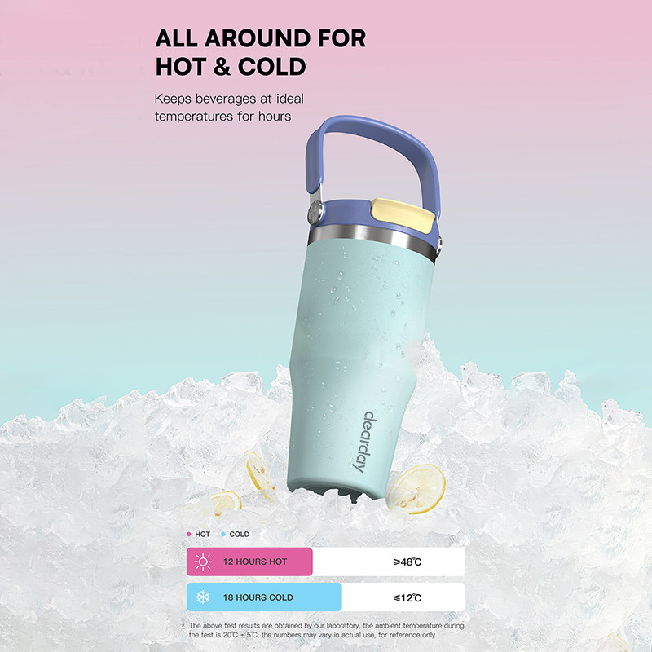
Task: Select the 18 HOURS COLD bar
Action: (264, 597)
